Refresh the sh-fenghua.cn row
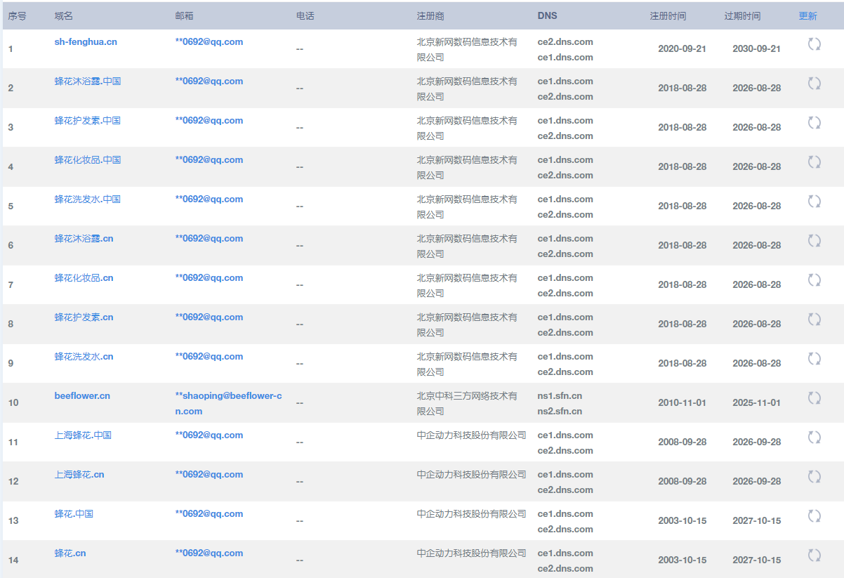The width and height of the screenshot is (844, 578). (815, 44)
